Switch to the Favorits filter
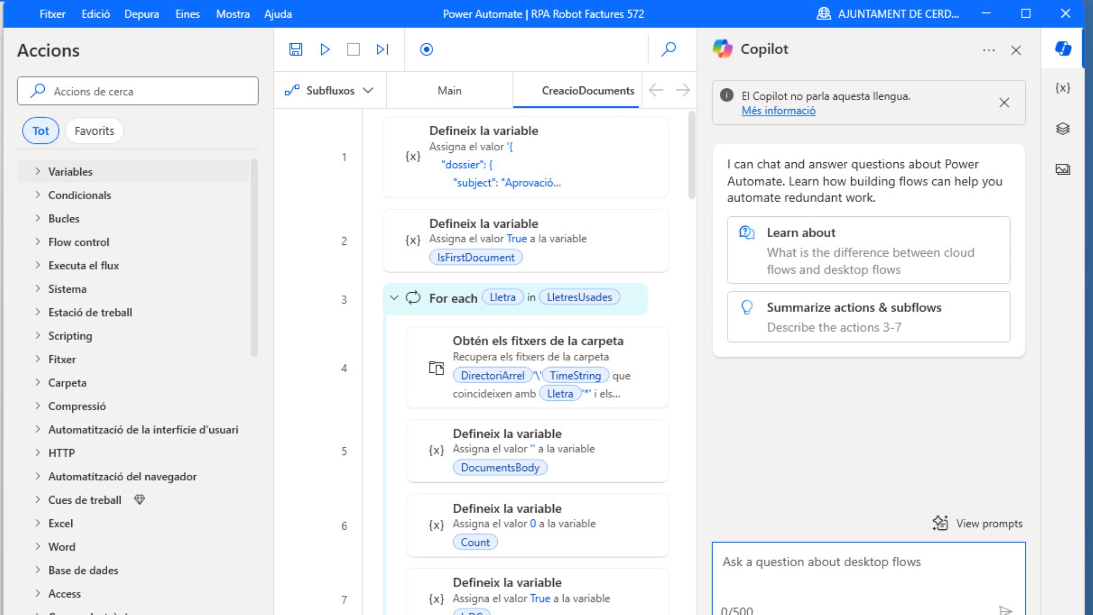This screenshot has height=615, width=1093. [x=94, y=130]
